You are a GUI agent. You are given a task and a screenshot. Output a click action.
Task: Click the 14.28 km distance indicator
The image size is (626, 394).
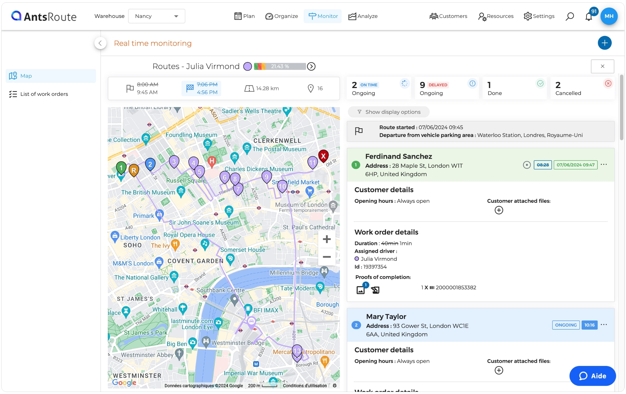coord(262,88)
